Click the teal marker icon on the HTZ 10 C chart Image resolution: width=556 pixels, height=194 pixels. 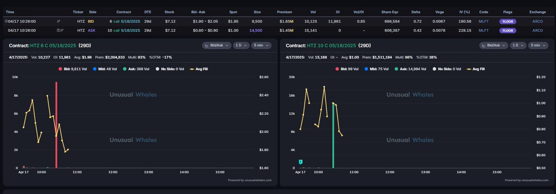(x=301, y=162)
